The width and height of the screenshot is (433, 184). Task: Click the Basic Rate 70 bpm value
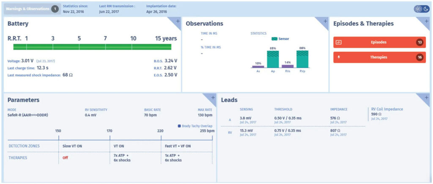pyautogui.click(x=150, y=115)
